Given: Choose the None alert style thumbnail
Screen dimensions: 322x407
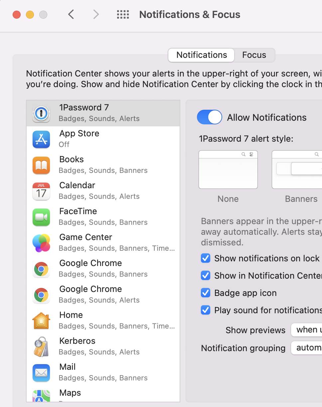Looking at the screenshot, I should (228, 170).
